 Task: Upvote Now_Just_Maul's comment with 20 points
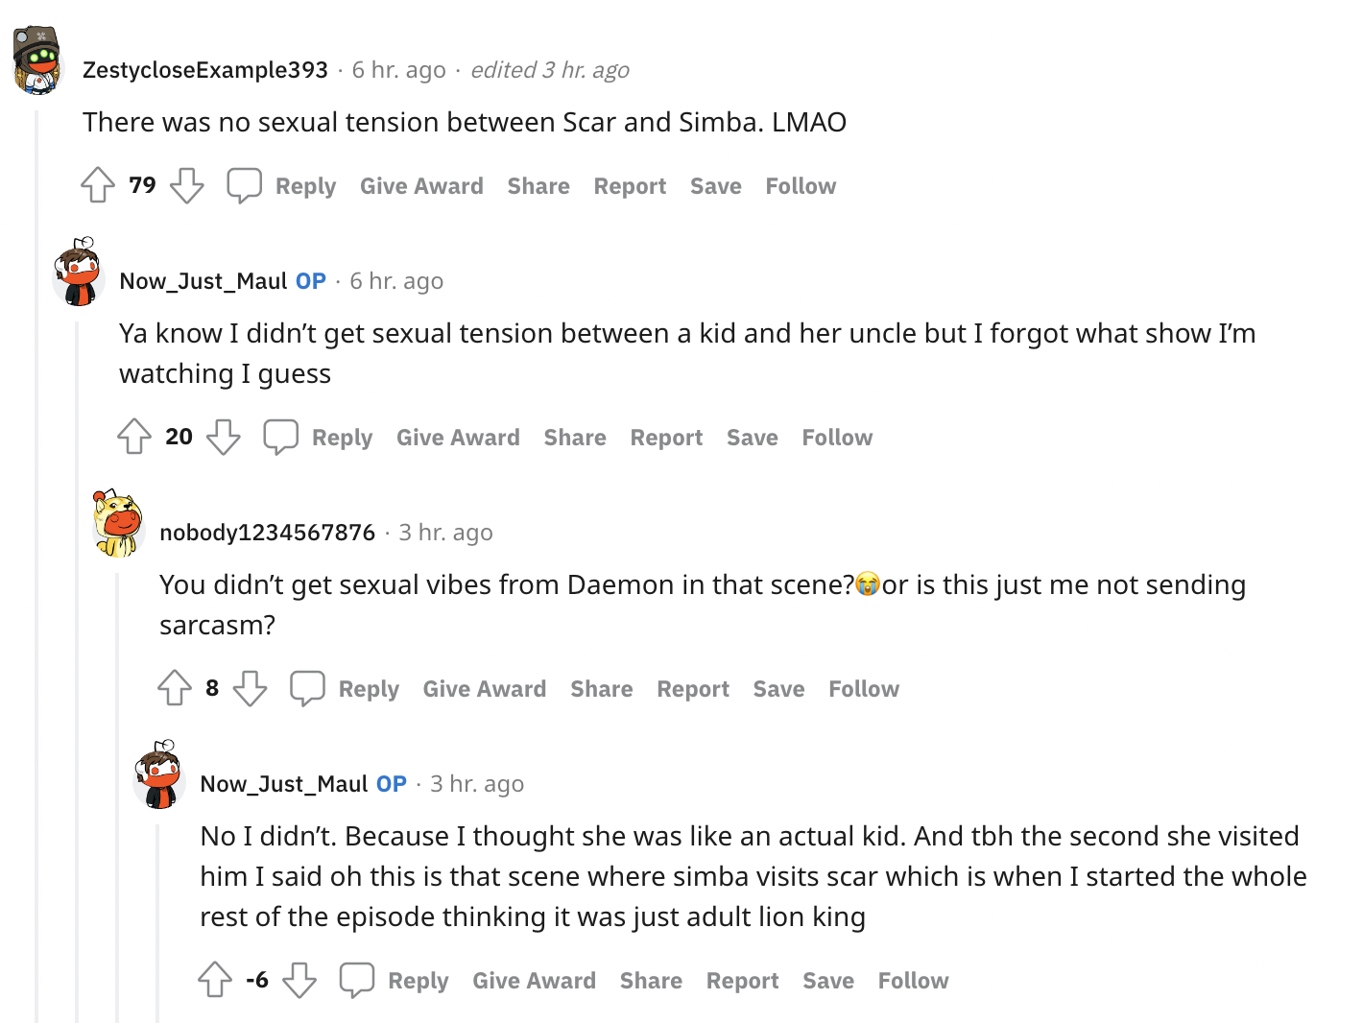click(x=134, y=437)
